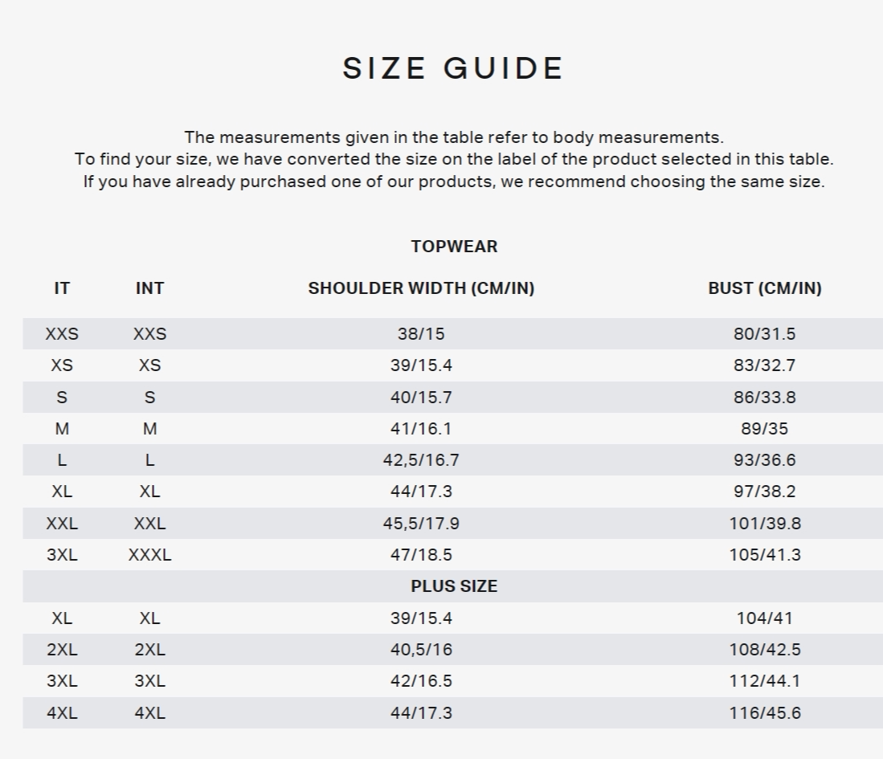
Task: Click the 116/45.6 bust measurement
Action: pos(765,713)
